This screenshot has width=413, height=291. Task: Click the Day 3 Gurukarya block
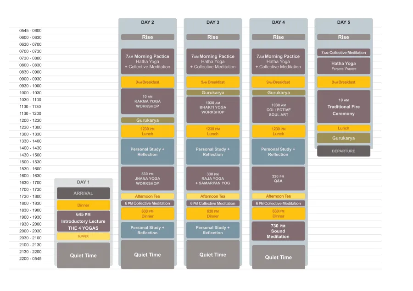(213, 93)
